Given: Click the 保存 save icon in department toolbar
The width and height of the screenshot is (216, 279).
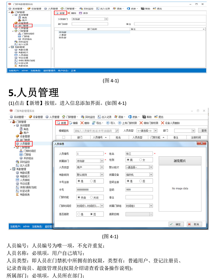Looking at the screenshot, I should point(80,13).
